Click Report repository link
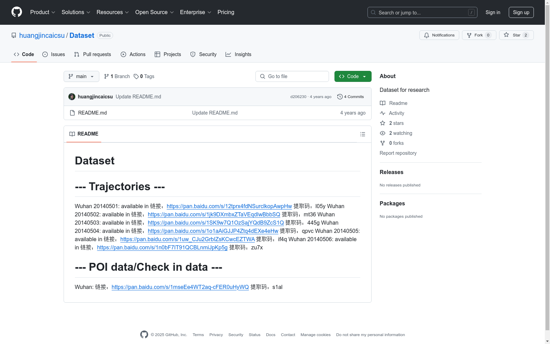The width and height of the screenshot is (550, 344). 398,153
